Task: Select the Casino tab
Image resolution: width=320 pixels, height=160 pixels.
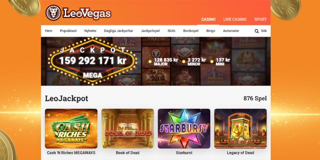Action: coord(208,19)
